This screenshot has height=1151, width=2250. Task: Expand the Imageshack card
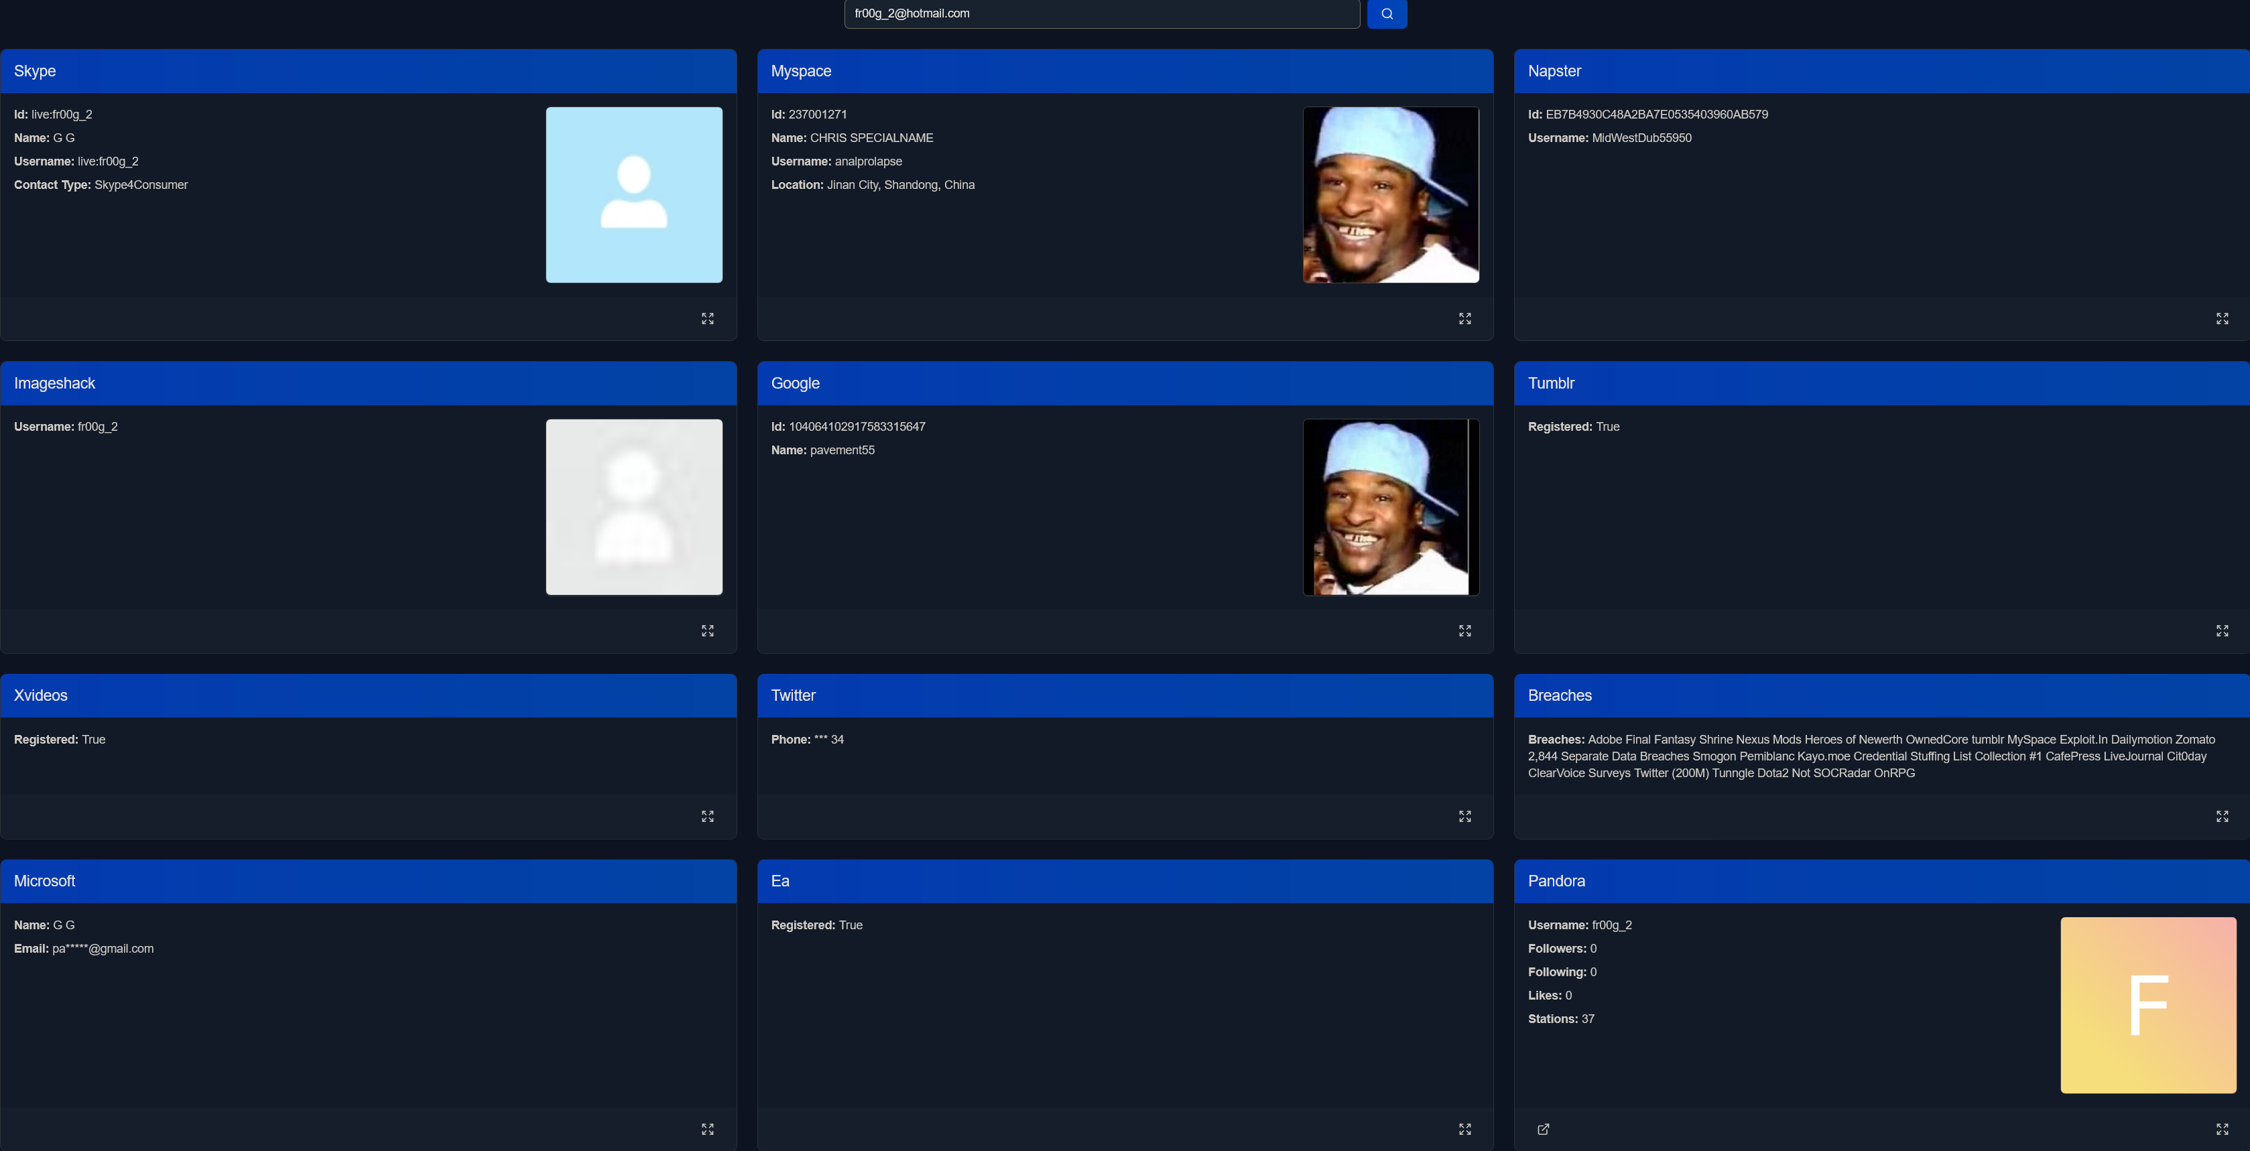tap(708, 630)
